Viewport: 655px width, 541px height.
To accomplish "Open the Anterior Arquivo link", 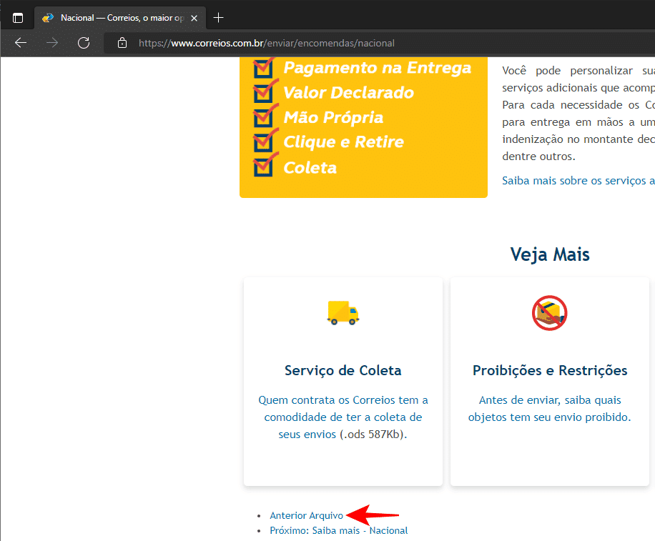I will click(x=306, y=515).
